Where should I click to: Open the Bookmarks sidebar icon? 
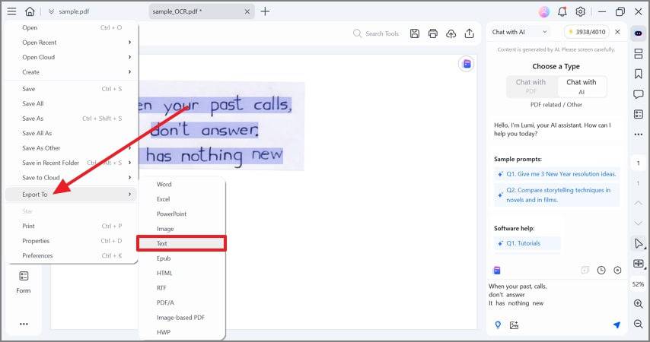click(639, 74)
